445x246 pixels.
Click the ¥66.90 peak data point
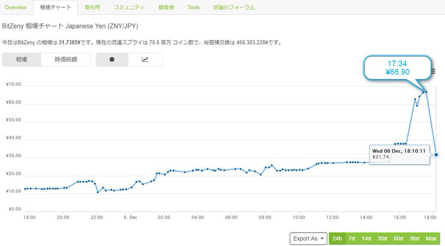[426, 92]
